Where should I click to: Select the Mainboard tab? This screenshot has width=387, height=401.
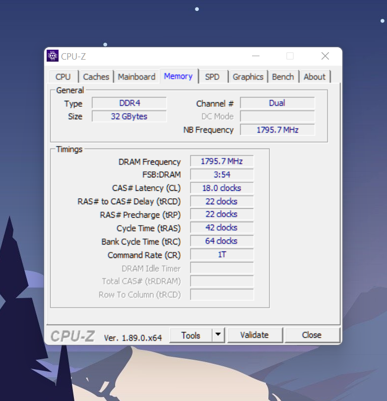tap(136, 77)
